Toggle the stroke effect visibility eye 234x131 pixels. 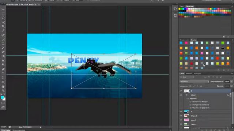pyautogui.click(x=190, y=102)
